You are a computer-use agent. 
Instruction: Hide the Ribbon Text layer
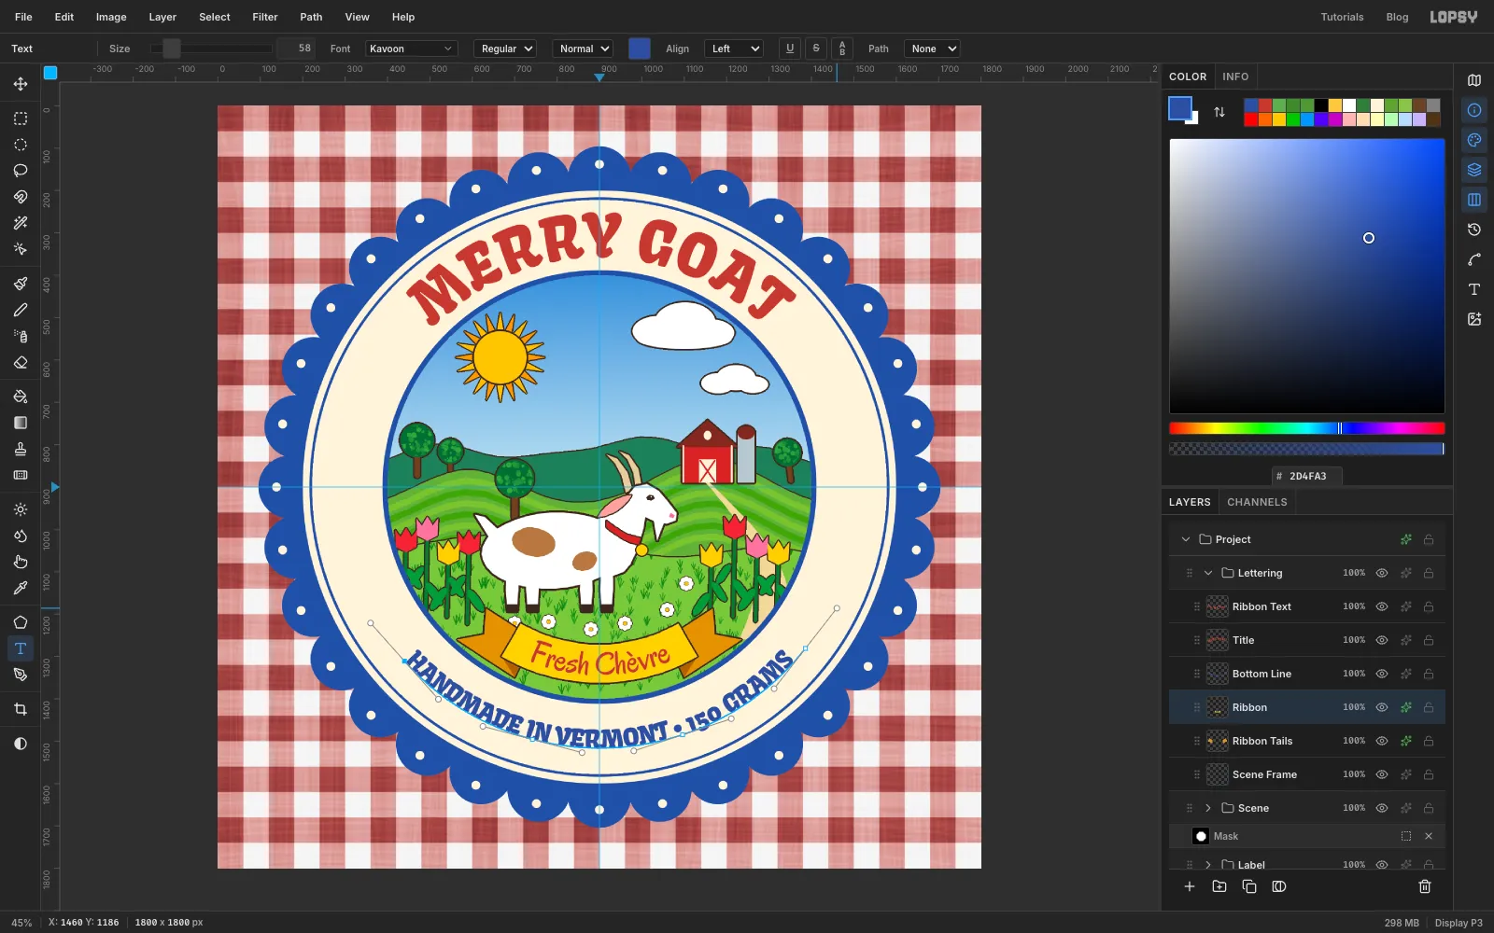[1382, 606]
